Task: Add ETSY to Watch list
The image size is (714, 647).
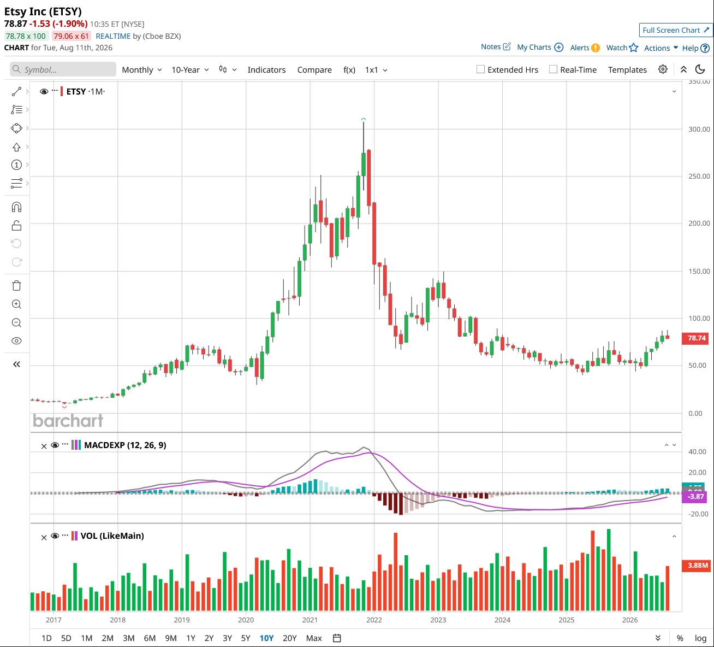Action: [622, 48]
